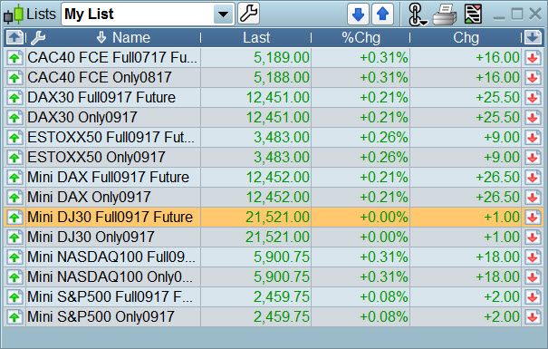Click the header up-arrow column icon
The image size is (548, 349).
(14, 37)
